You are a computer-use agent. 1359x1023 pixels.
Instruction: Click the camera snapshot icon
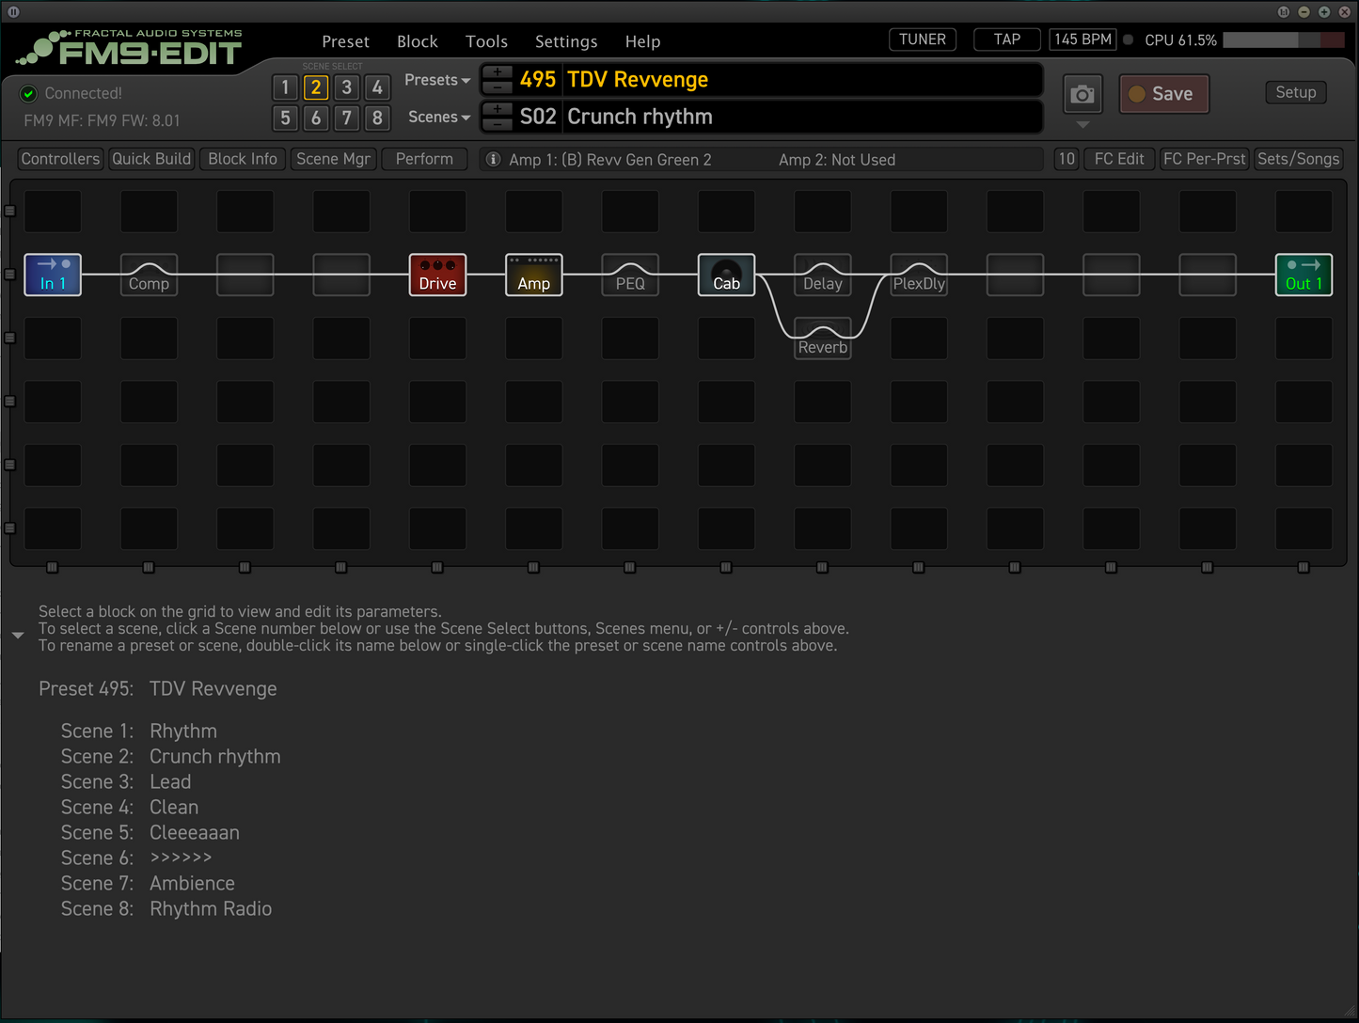[x=1082, y=94]
